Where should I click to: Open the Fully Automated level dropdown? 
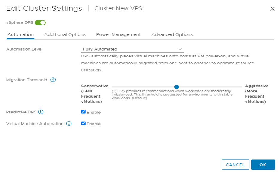(132, 49)
